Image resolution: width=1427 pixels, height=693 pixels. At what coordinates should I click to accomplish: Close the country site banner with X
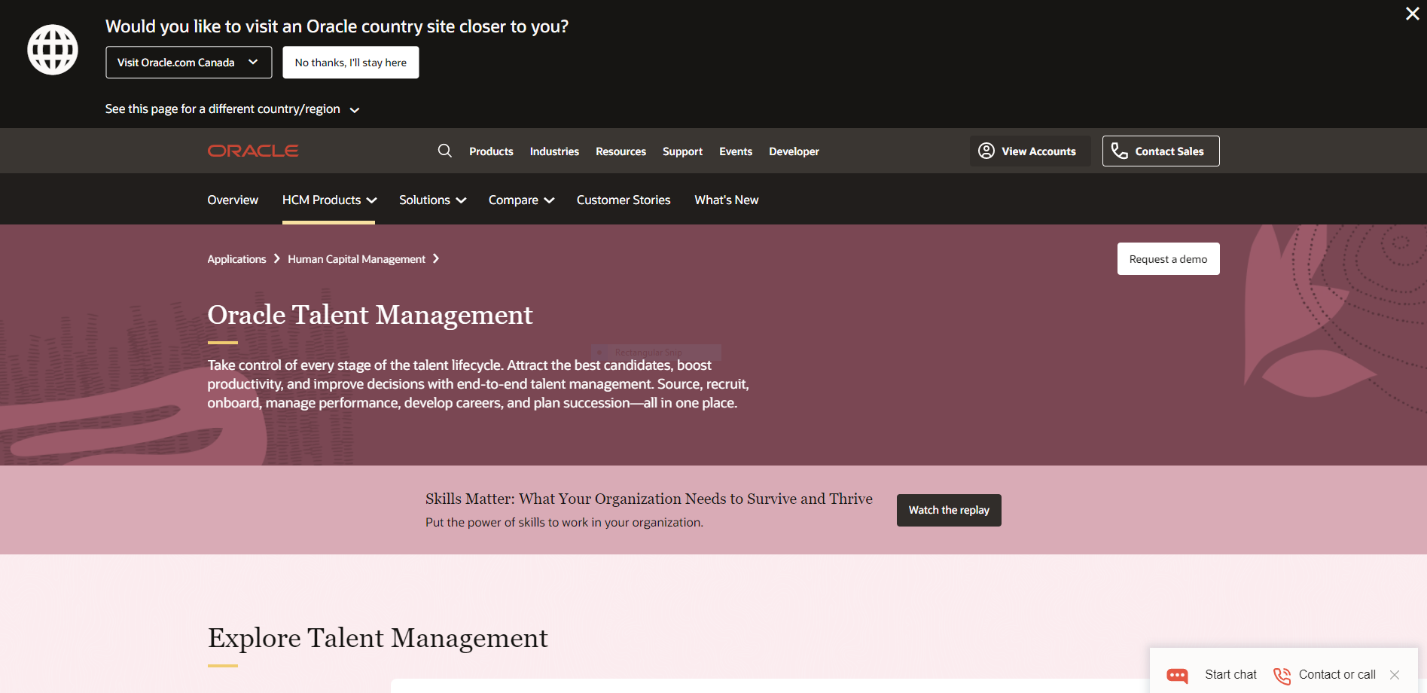[1412, 14]
